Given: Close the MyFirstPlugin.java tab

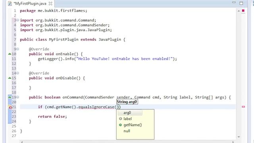Looking at the screenshot, I should point(50,4).
